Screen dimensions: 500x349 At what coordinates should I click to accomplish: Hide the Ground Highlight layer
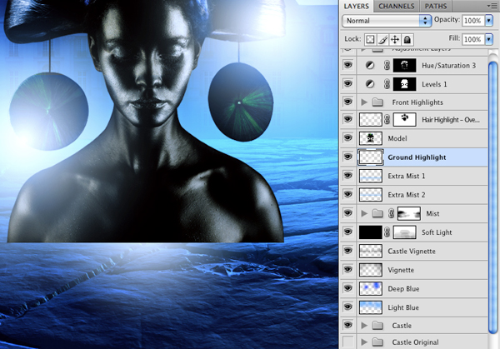(347, 157)
